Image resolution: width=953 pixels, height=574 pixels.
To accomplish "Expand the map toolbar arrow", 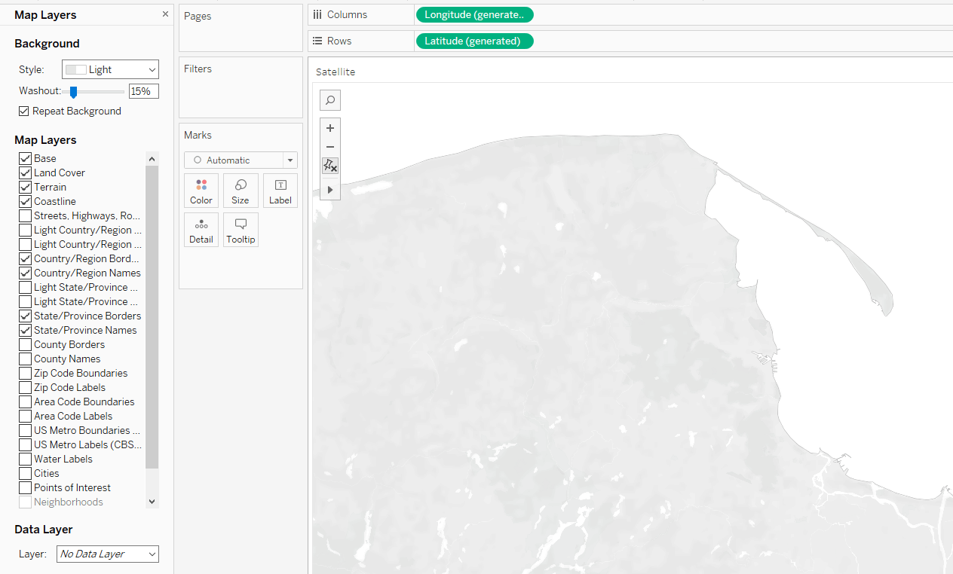I will 329,189.
